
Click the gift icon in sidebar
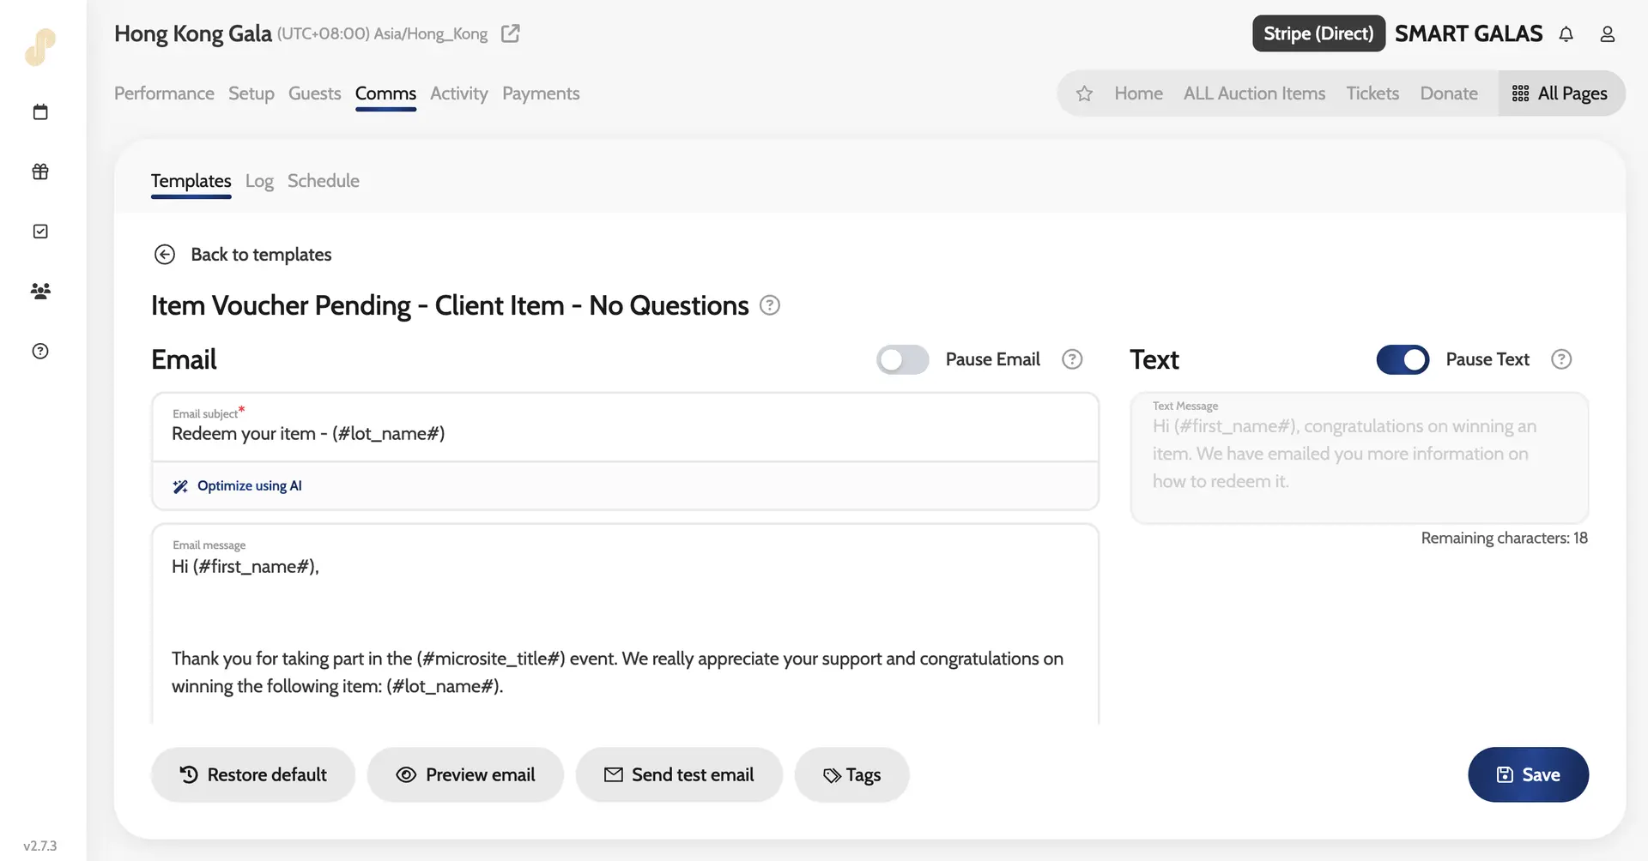(x=40, y=172)
